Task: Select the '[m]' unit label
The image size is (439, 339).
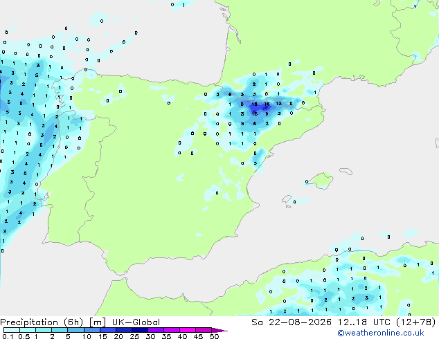Action: pyautogui.click(x=97, y=322)
